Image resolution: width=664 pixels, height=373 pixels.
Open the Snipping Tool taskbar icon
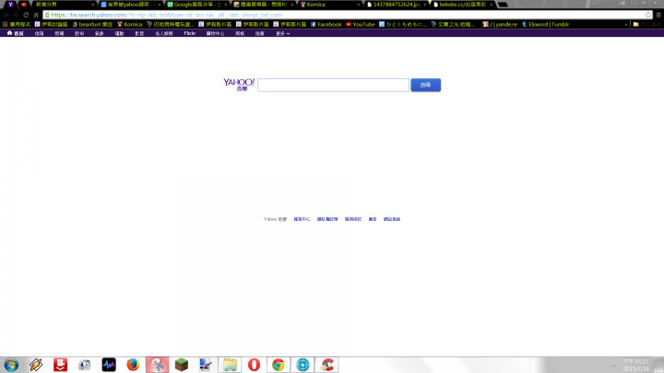158,365
